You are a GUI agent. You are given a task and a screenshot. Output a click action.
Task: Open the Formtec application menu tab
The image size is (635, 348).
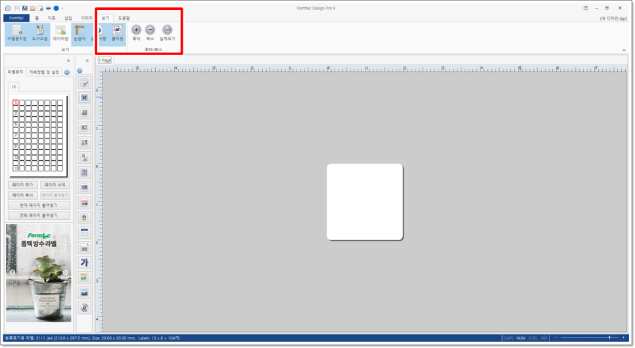coord(16,18)
